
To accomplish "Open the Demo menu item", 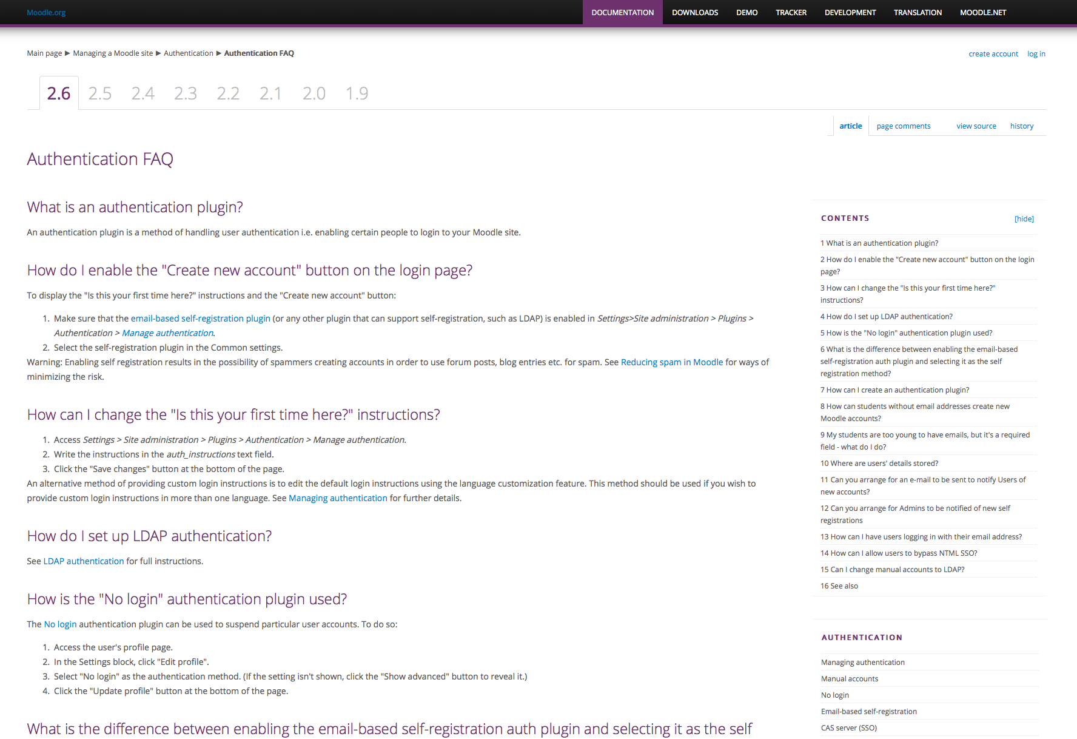I will (x=747, y=12).
